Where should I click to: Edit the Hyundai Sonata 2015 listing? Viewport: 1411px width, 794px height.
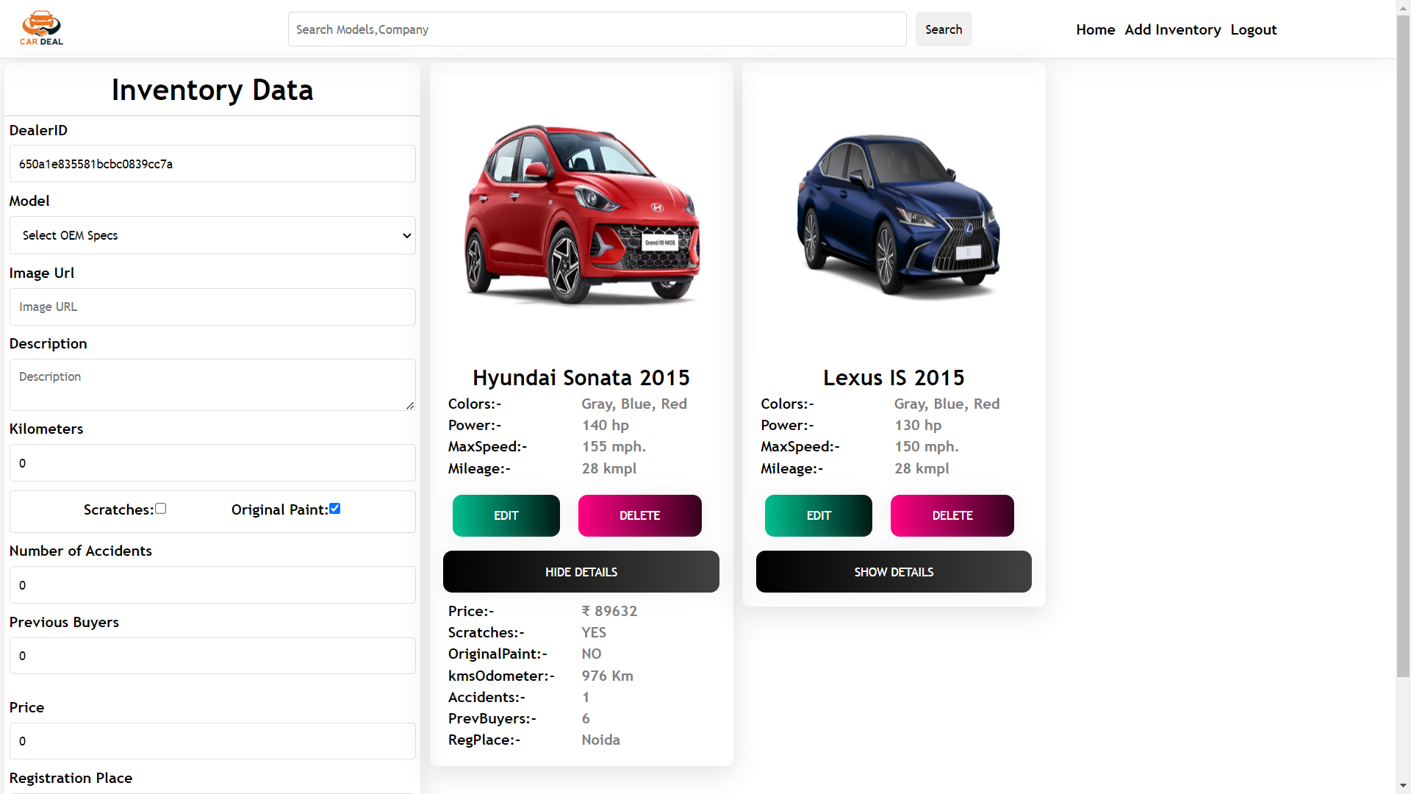point(506,515)
